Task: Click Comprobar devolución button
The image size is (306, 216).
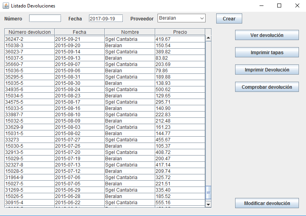Action: coord(267,87)
